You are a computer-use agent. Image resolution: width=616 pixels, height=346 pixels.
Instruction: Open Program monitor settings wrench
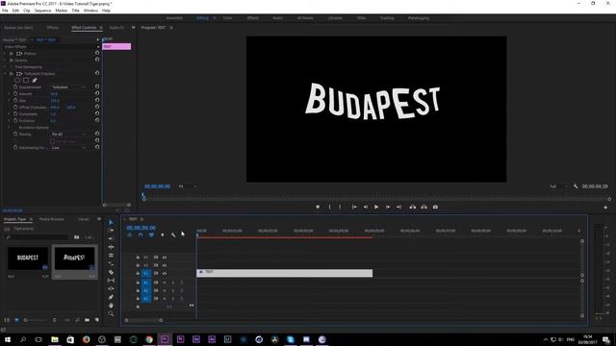576,186
